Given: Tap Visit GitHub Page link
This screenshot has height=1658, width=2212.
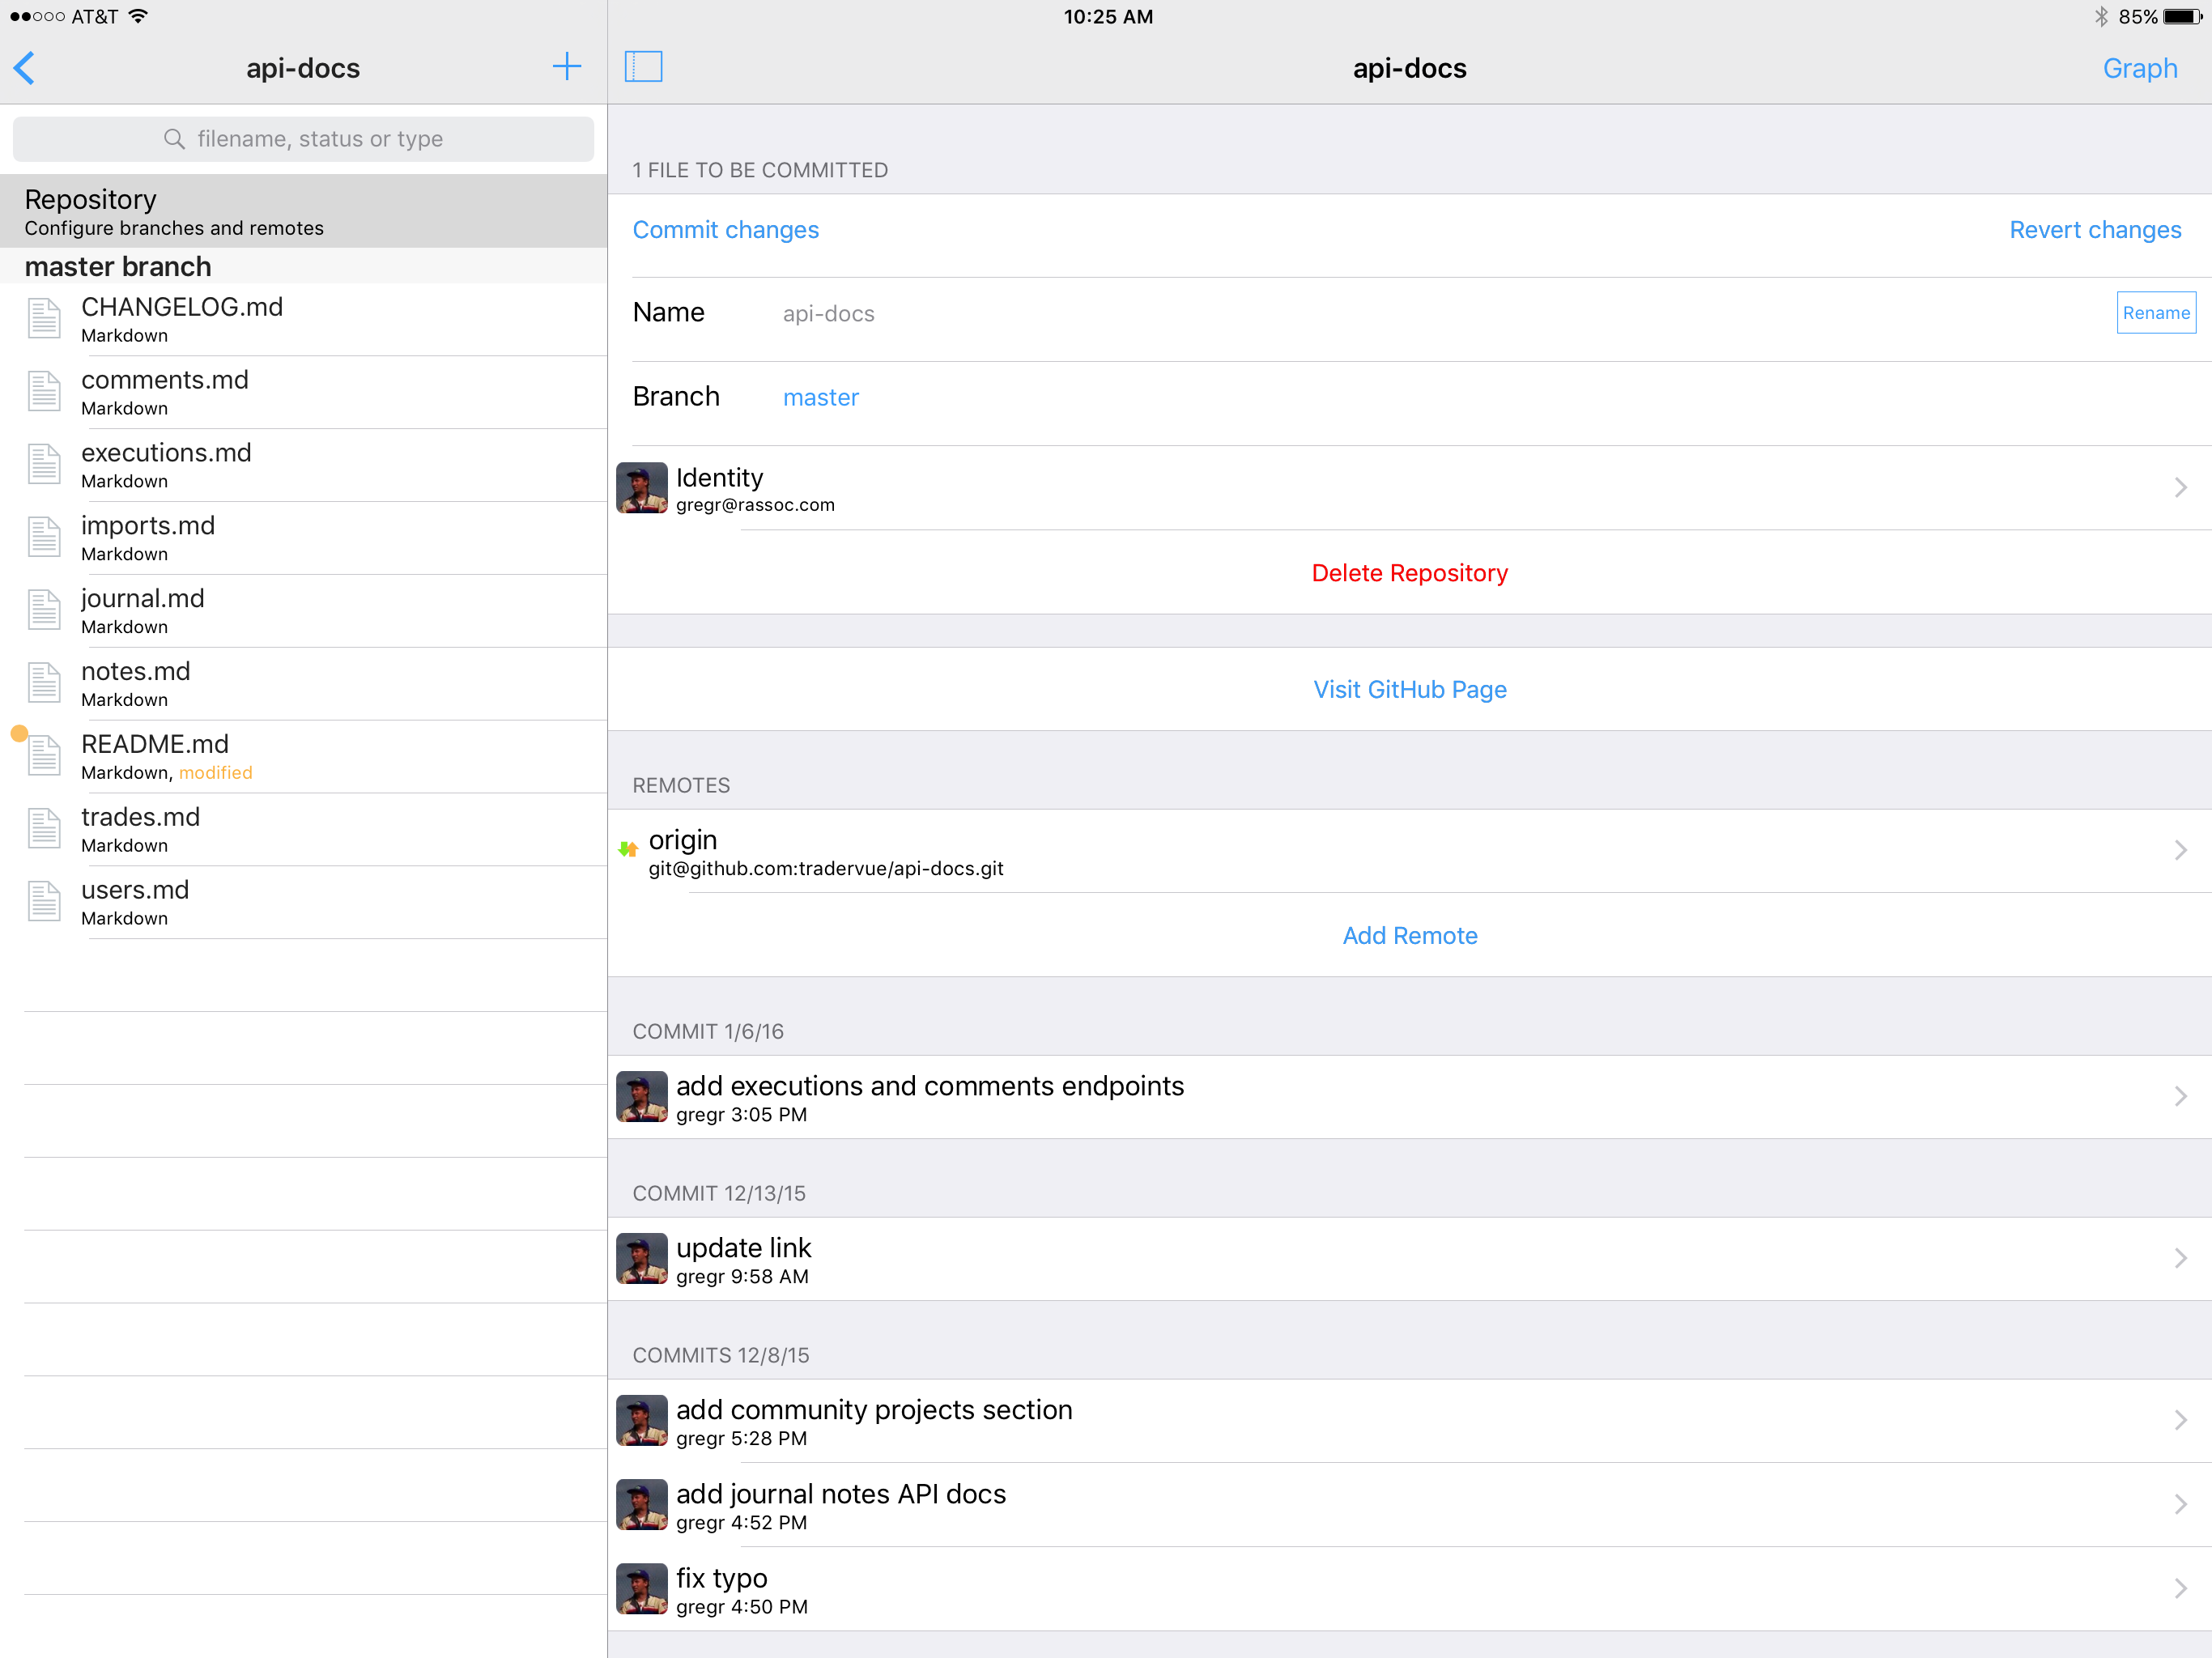Looking at the screenshot, I should point(1409,689).
